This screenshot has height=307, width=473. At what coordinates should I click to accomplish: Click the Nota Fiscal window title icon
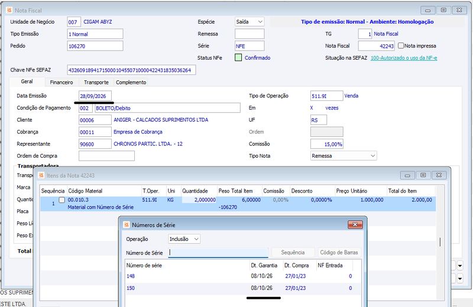(x=9, y=10)
